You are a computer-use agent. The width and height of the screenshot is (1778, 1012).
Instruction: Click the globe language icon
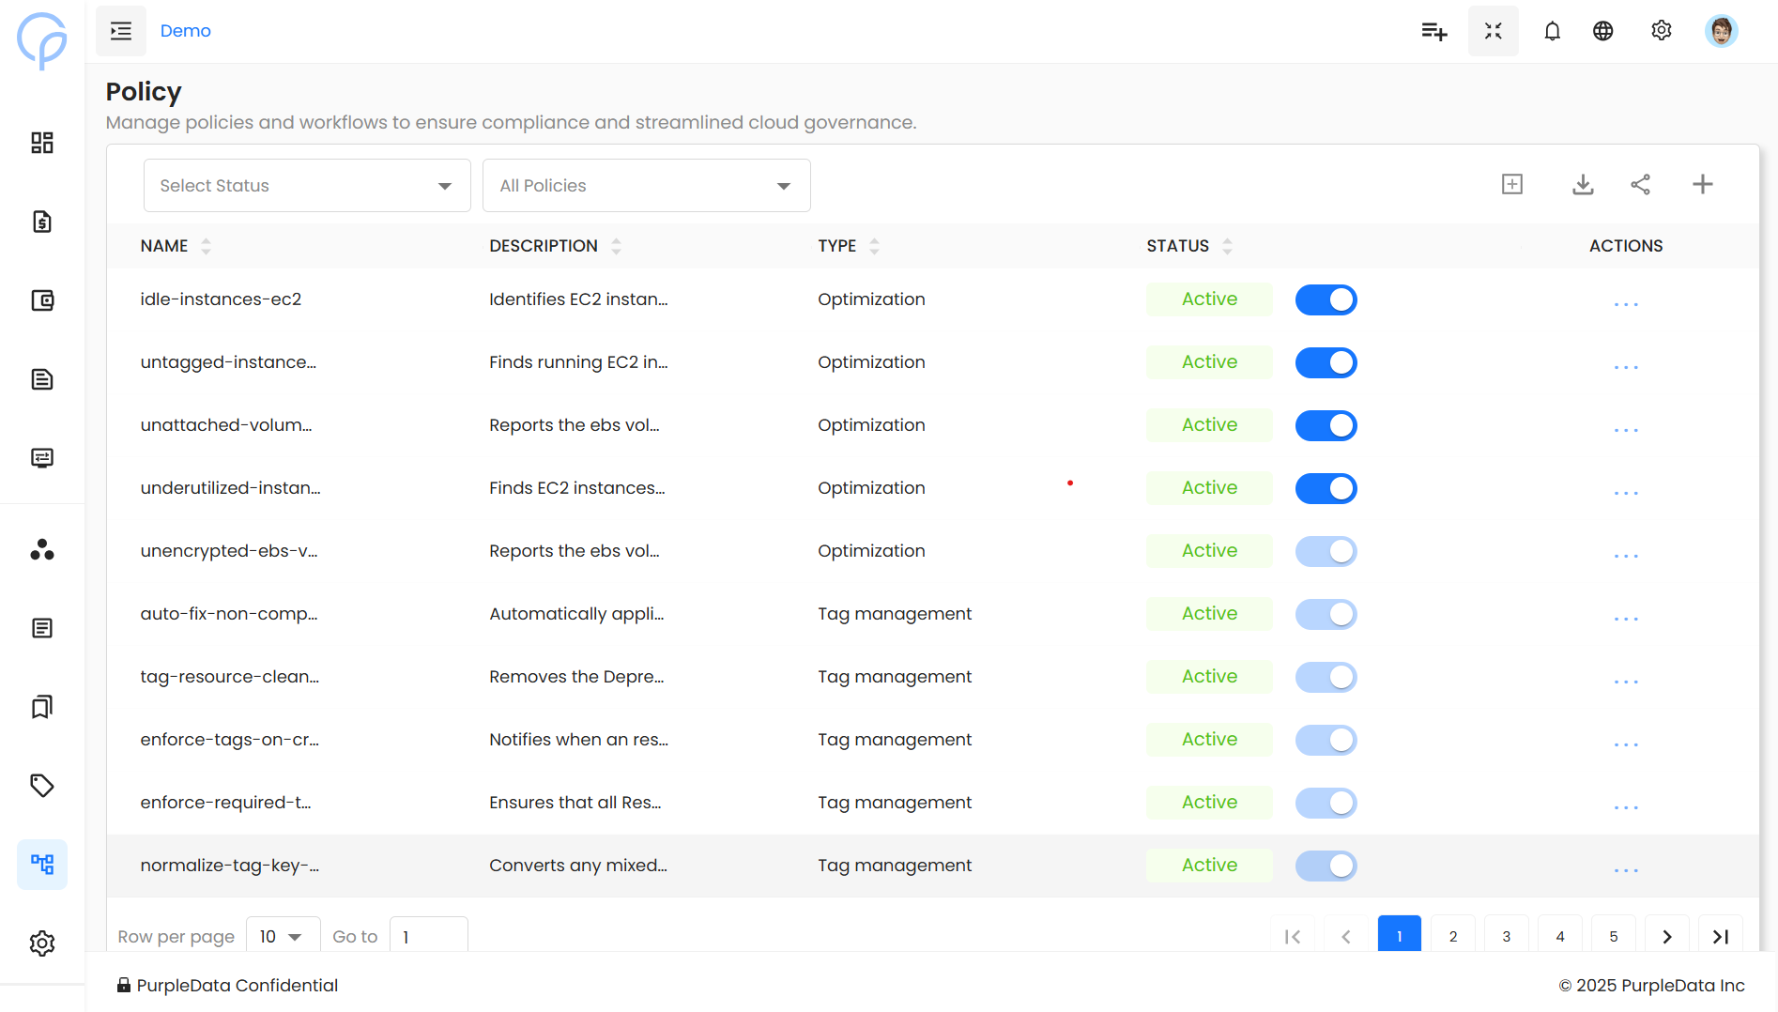[x=1603, y=31]
